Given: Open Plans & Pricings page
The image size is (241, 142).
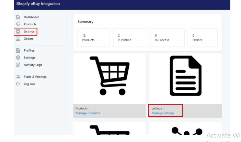Looking at the screenshot, I should 35,77.
